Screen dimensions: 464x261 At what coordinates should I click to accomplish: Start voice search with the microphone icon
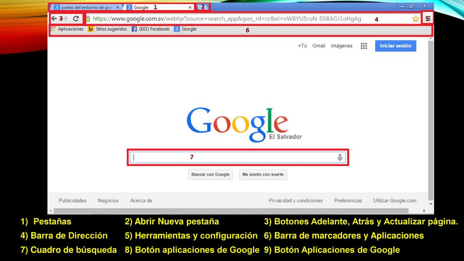point(340,157)
